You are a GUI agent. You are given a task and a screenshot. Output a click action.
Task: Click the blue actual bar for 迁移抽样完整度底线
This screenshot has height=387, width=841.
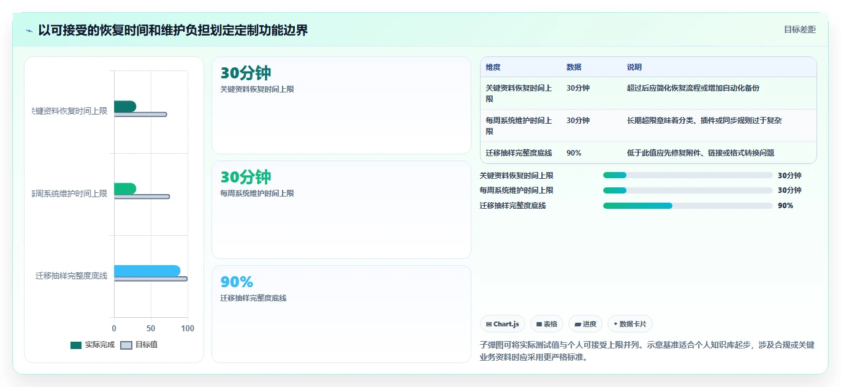(x=147, y=271)
